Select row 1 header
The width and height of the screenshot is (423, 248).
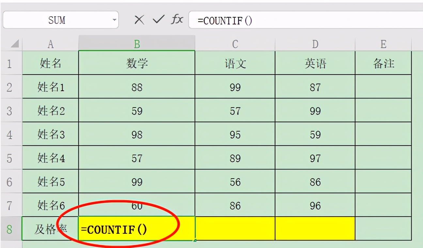coord(11,63)
